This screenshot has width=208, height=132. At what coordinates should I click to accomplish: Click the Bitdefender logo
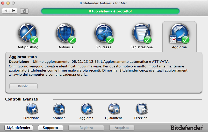187,128
